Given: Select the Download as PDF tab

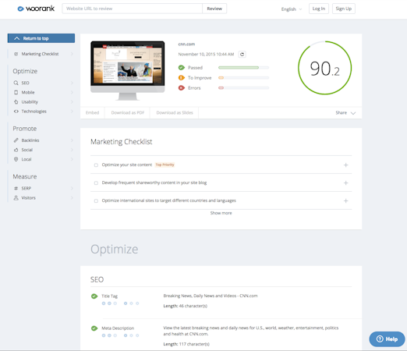Looking at the screenshot, I should [x=127, y=113].
